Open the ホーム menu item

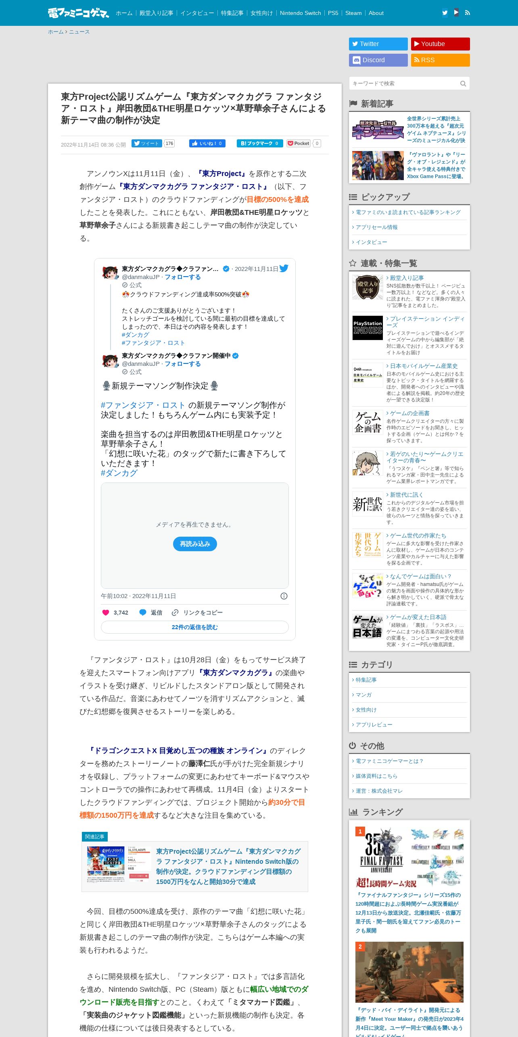click(x=124, y=13)
